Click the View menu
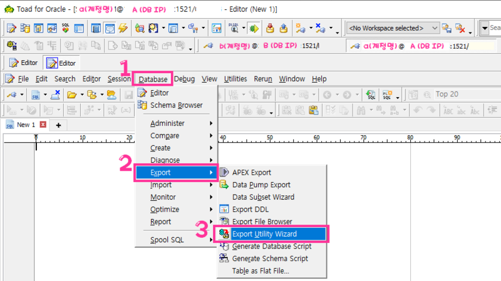This screenshot has width=501, height=281. (209, 79)
